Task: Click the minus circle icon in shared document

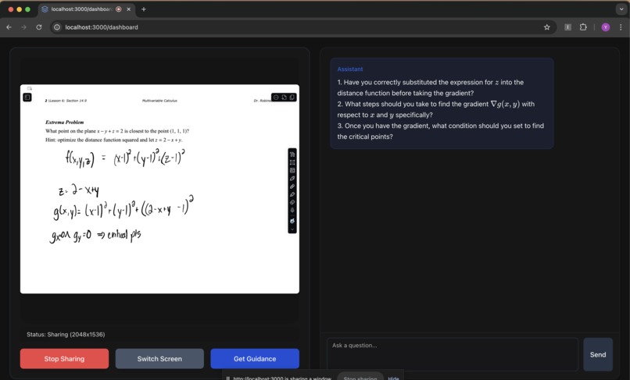Action: tap(276, 97)
